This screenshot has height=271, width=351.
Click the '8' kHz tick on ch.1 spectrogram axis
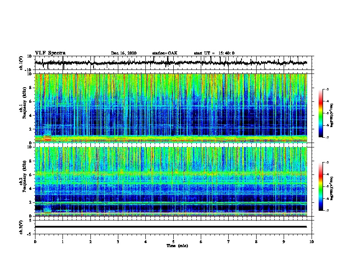[x=31, y=88]
